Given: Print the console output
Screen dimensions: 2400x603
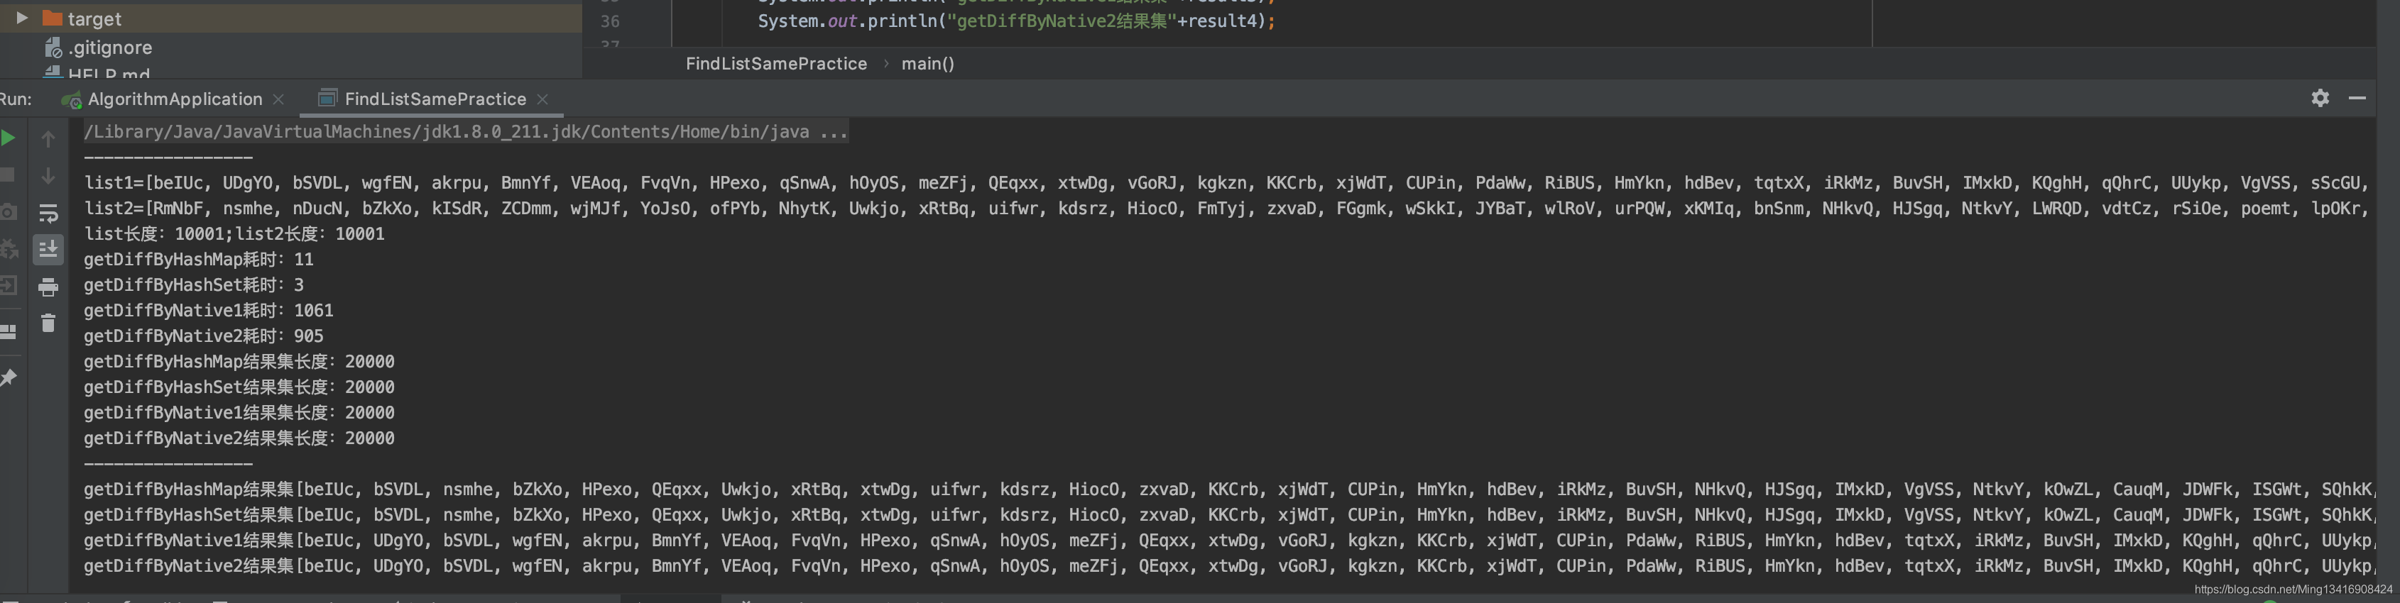Looking at the screenshot, I should coord(48,287).
